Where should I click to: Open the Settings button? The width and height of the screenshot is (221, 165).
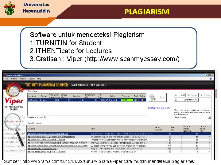[205, 95]
